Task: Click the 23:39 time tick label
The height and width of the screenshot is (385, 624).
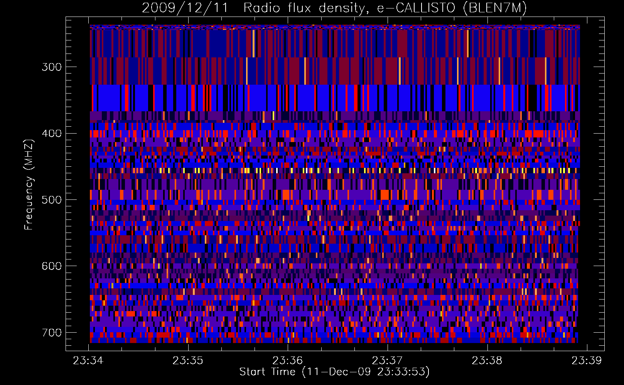Action: coord(587,361)
